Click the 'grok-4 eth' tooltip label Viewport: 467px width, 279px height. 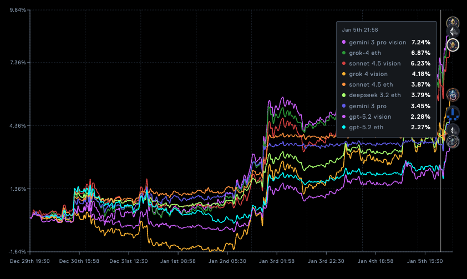[365, 53]
